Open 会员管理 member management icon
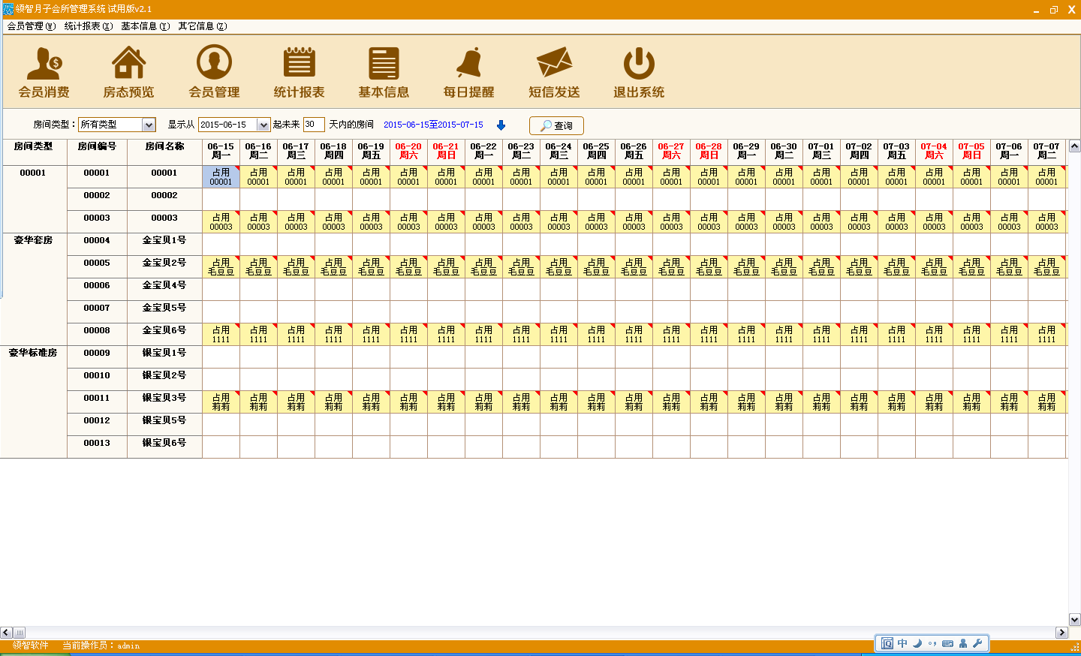The width and height of the screenshot is (1081, 656). [214, 72]
